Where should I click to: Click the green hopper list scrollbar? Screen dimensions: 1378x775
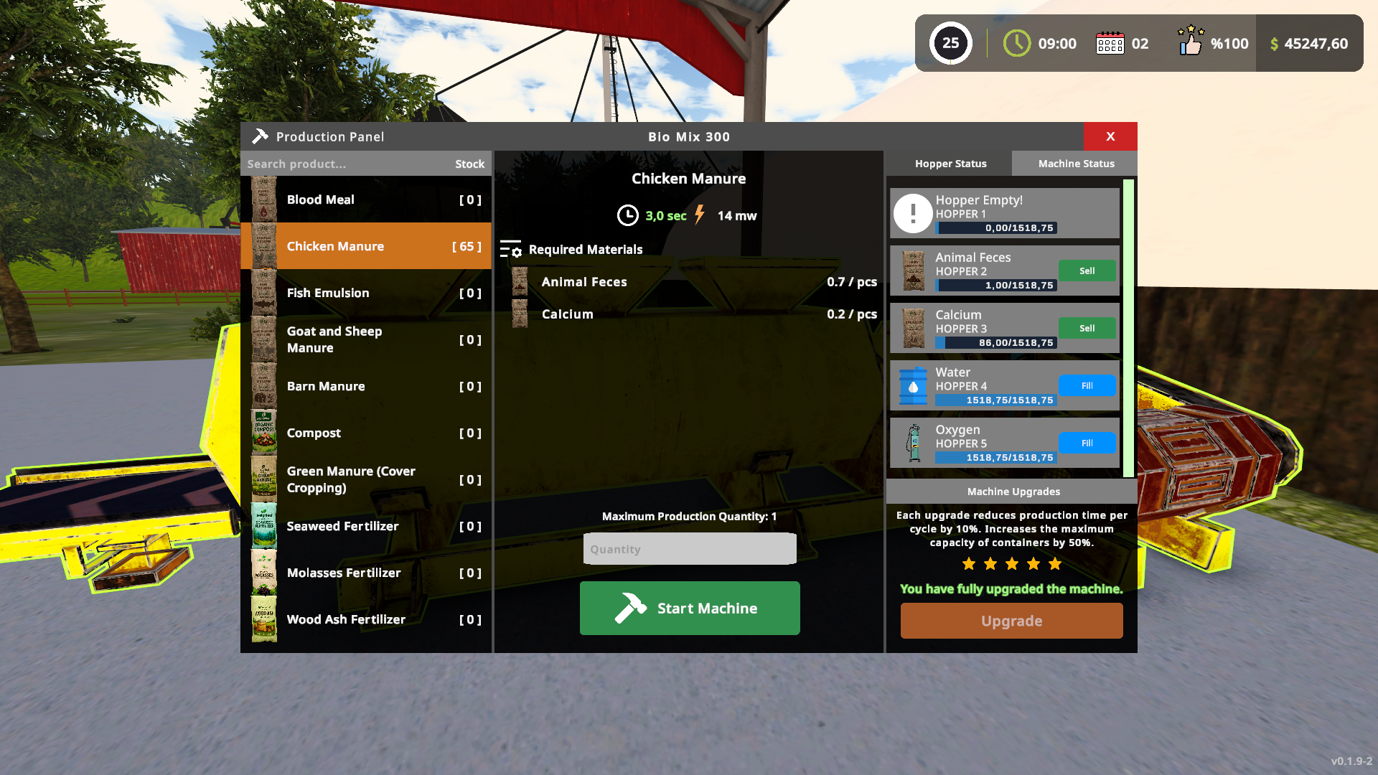click(1128, 328)
